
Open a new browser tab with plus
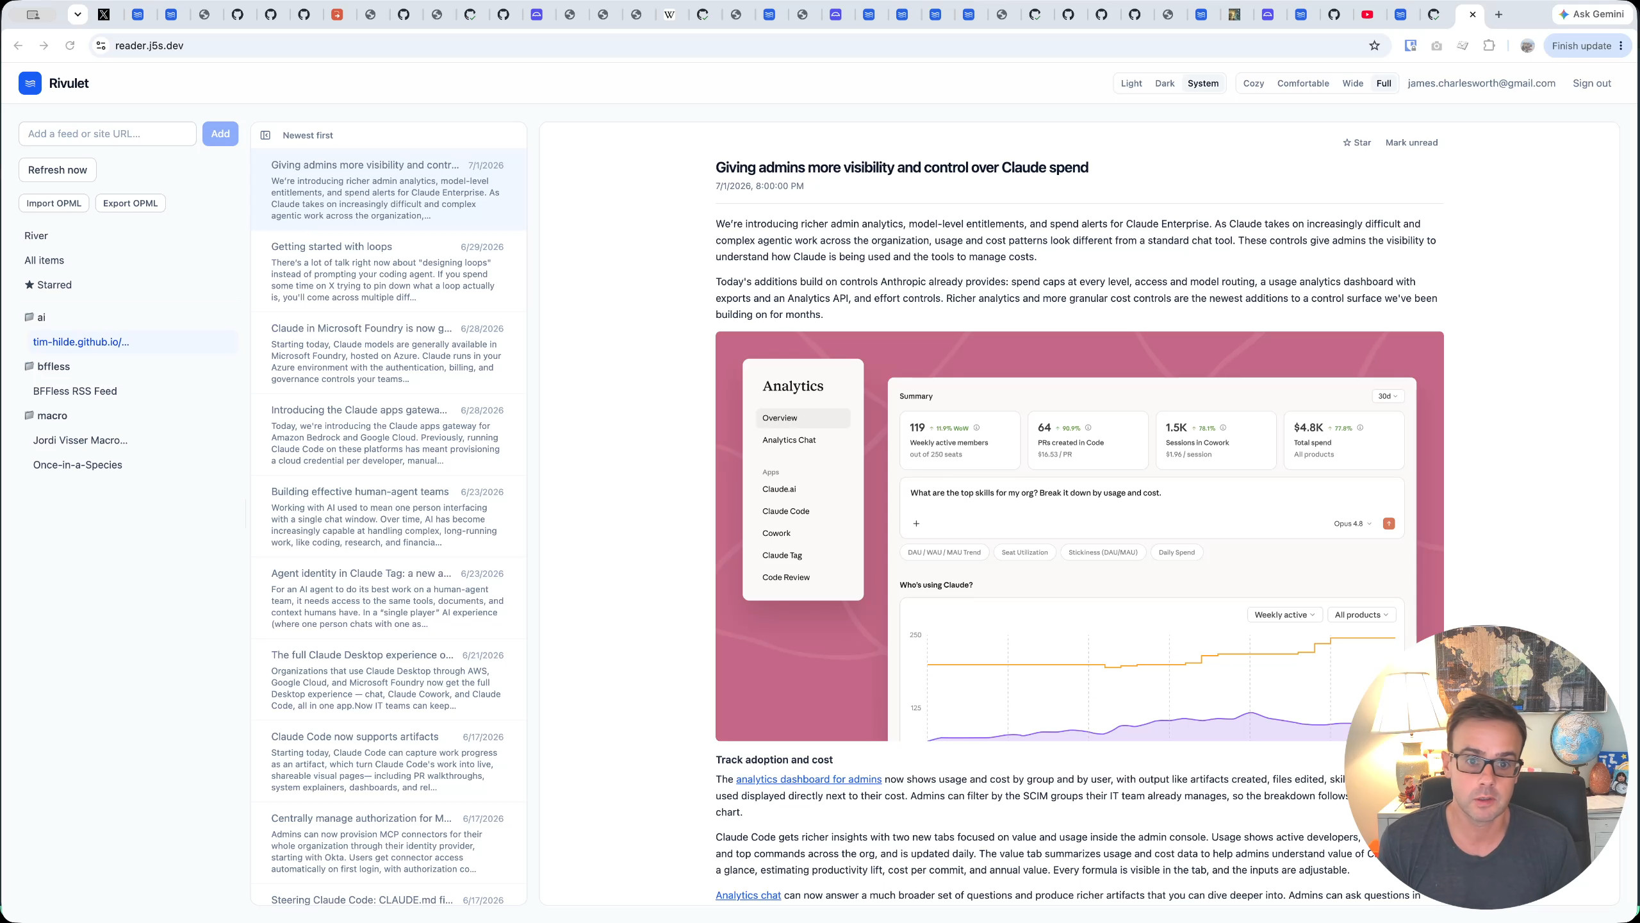[1498, 14]
